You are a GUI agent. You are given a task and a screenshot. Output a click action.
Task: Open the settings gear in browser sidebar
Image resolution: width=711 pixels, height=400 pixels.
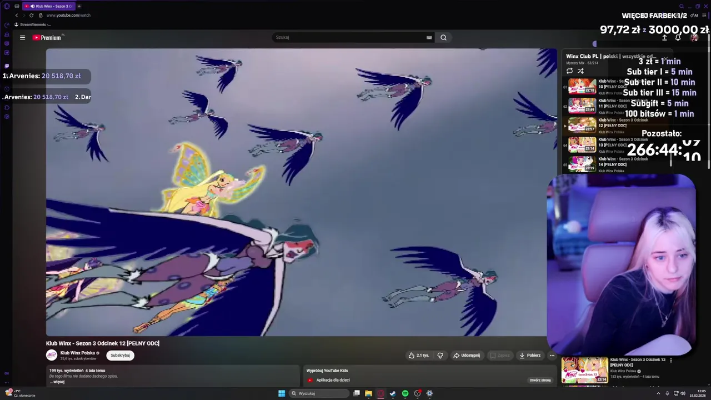[7, 117]
